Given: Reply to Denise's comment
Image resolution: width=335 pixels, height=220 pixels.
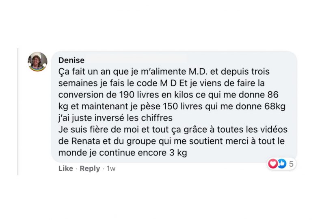Looking at the screenshot, I should [90, 168].
